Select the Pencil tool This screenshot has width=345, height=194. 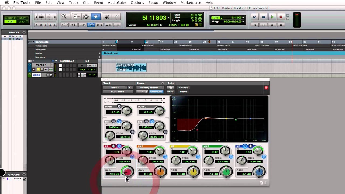tap(116, 17)
